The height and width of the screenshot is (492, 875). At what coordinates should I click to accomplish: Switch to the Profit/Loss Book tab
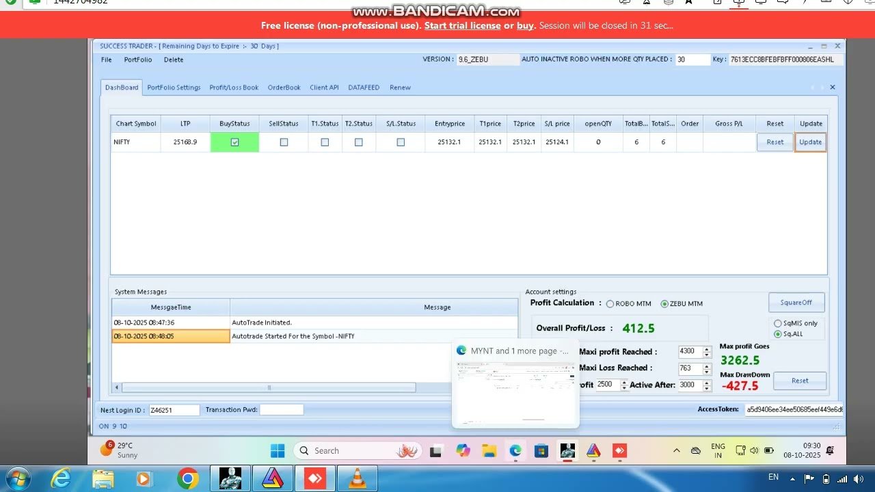pos(234,87)
